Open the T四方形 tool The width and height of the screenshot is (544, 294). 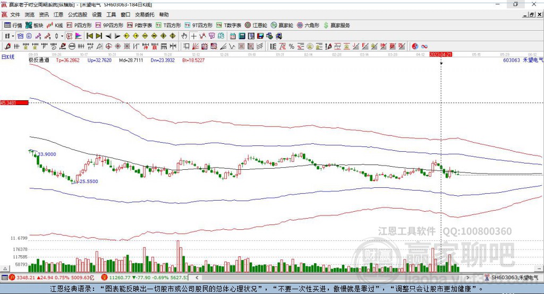[168, 25]
